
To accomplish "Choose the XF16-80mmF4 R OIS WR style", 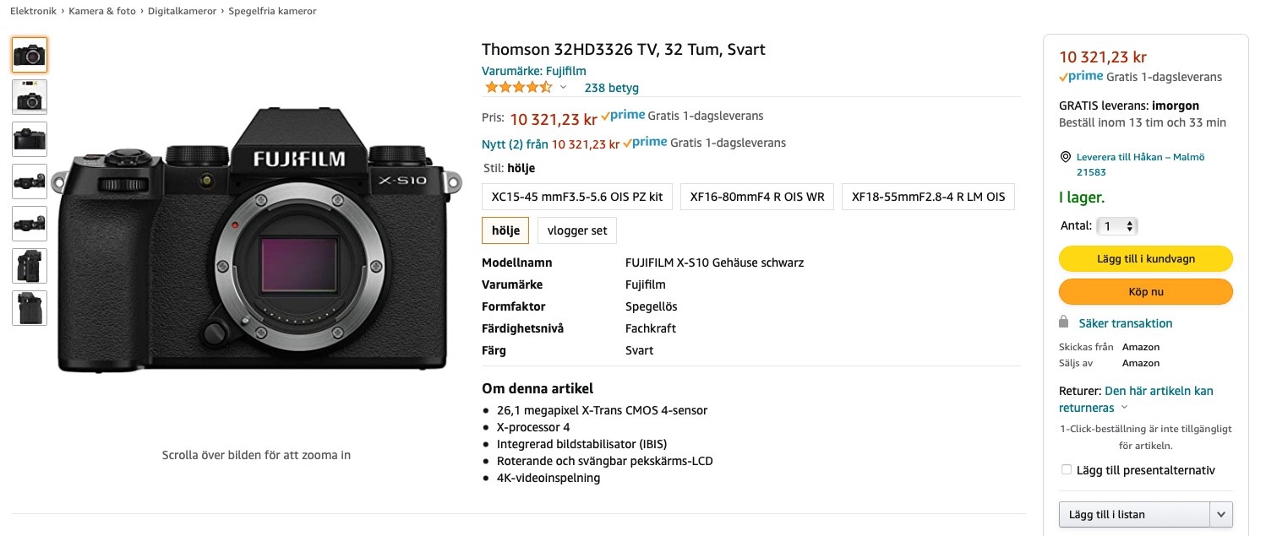I will tap(756, 197).
